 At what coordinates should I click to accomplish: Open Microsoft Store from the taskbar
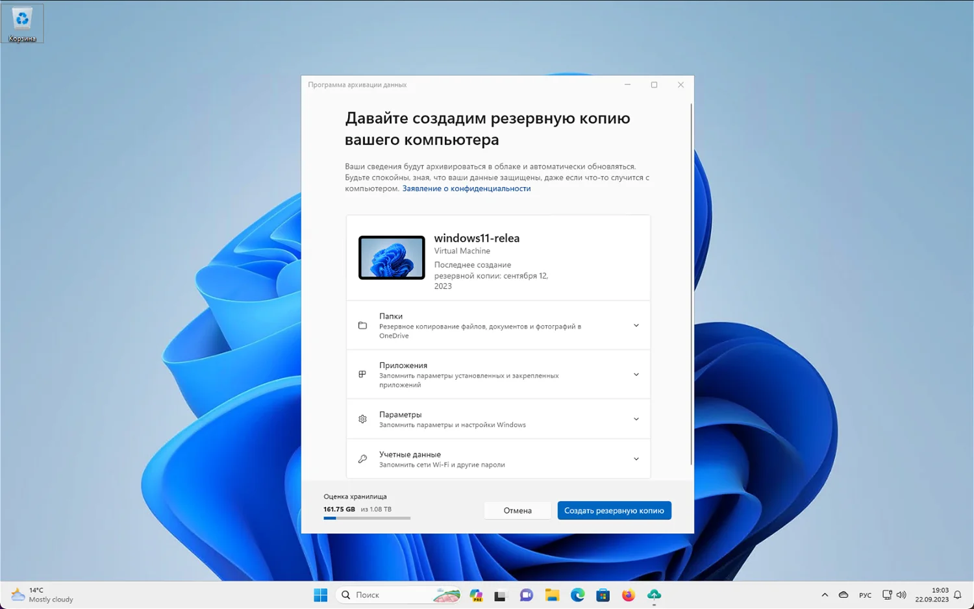pos(603,595)
